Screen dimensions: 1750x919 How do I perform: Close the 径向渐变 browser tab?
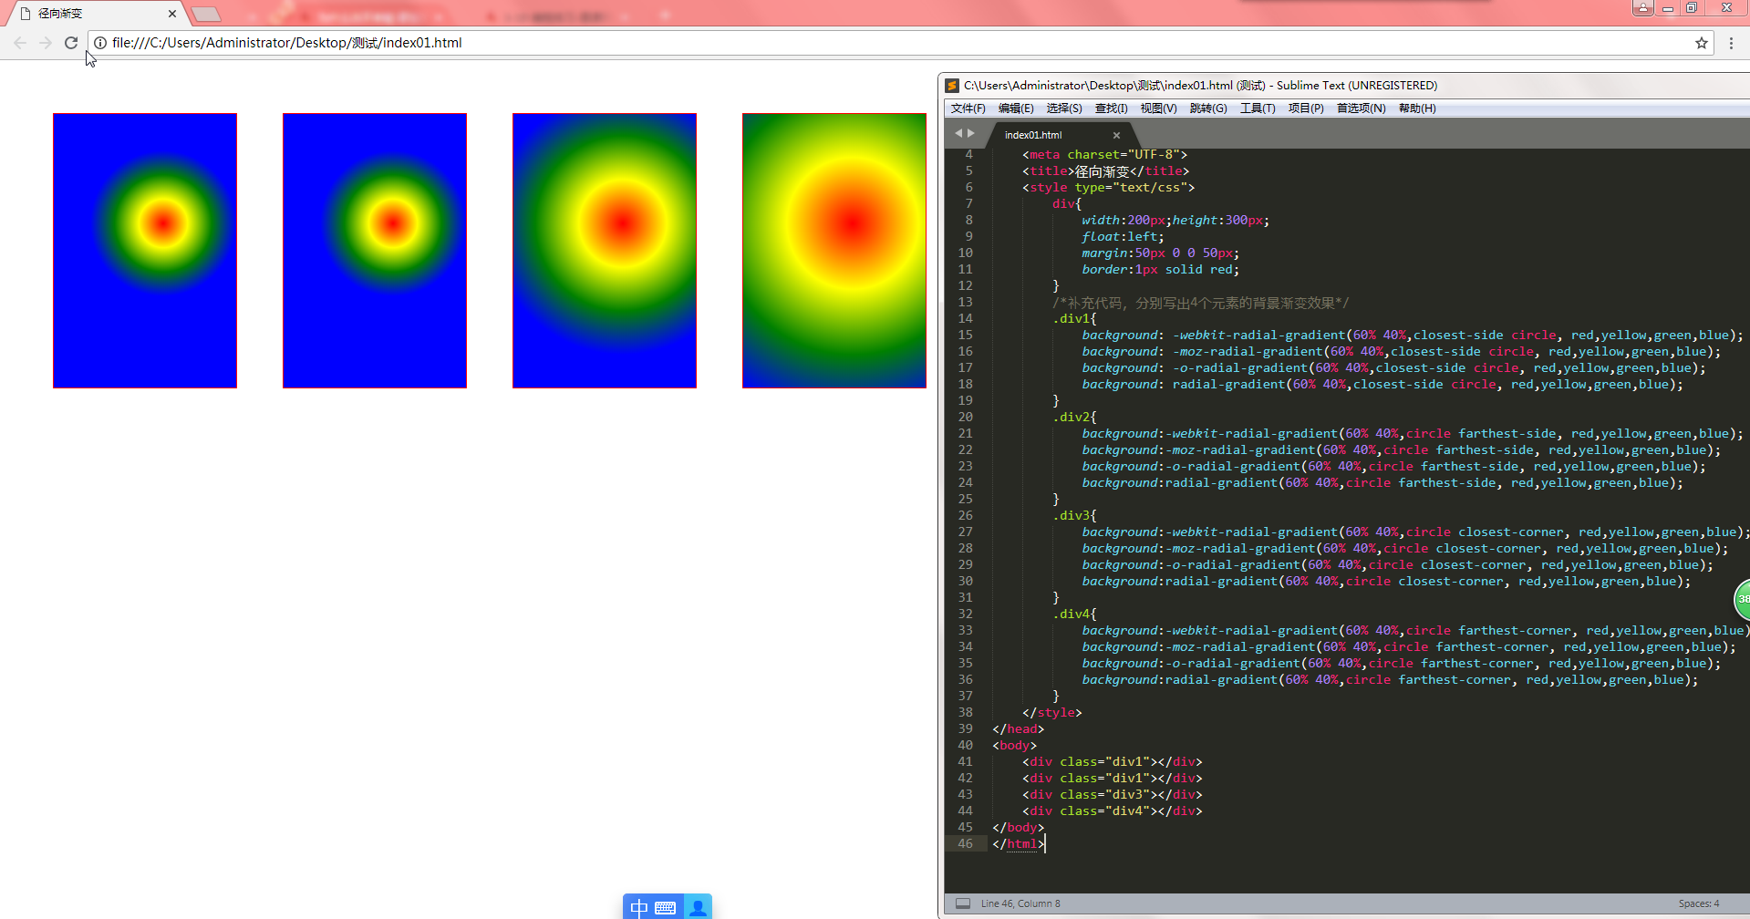pyautogui.click(x=172, y=14)
